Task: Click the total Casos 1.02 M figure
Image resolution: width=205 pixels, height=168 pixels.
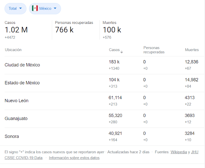Action: [16, 30]
